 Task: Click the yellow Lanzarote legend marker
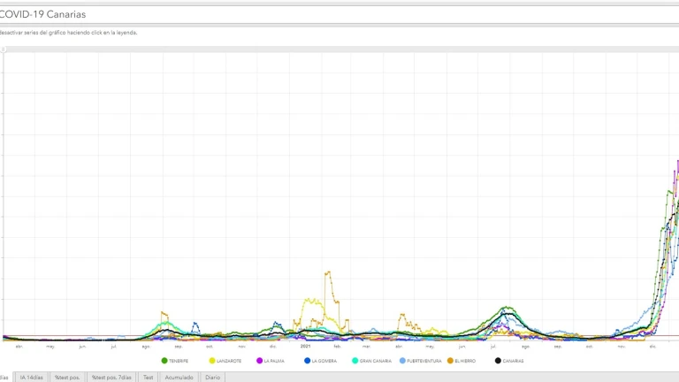pos(212,361)
